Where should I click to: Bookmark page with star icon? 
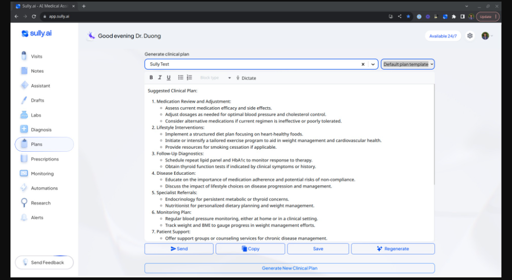click(408, 16)
